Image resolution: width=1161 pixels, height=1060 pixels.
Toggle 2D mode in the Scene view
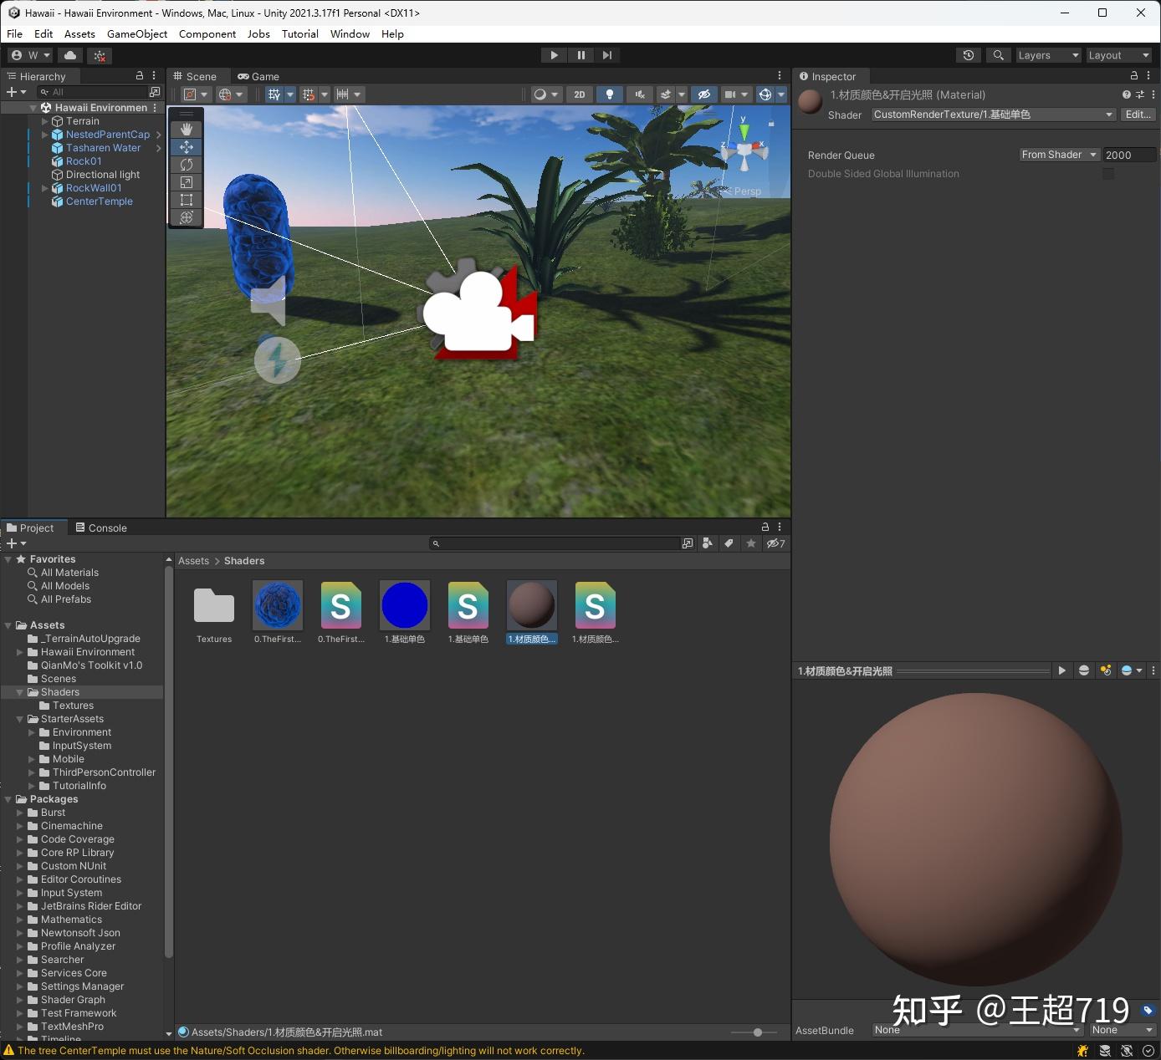(579, 94)
